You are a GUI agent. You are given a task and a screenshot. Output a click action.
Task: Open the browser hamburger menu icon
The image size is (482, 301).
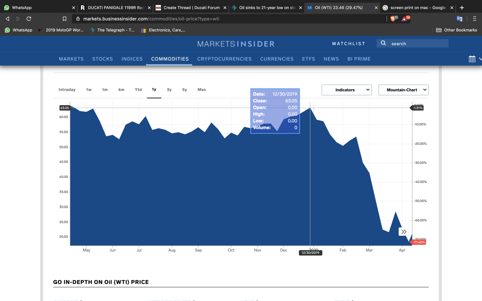point(474,19)
